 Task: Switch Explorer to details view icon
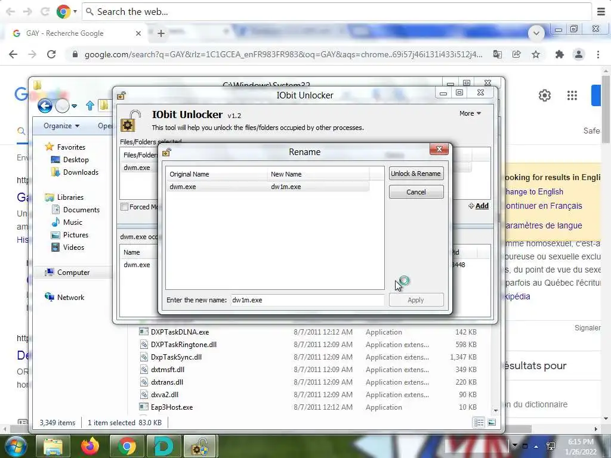[x=479, y=423]
